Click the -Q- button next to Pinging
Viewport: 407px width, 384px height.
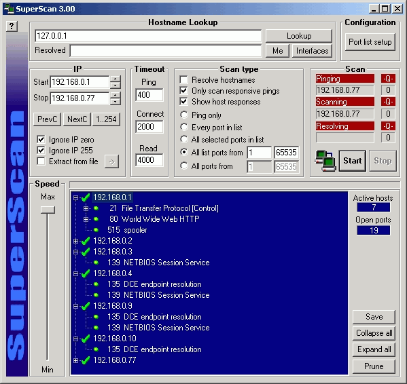[x=388, y=79]
